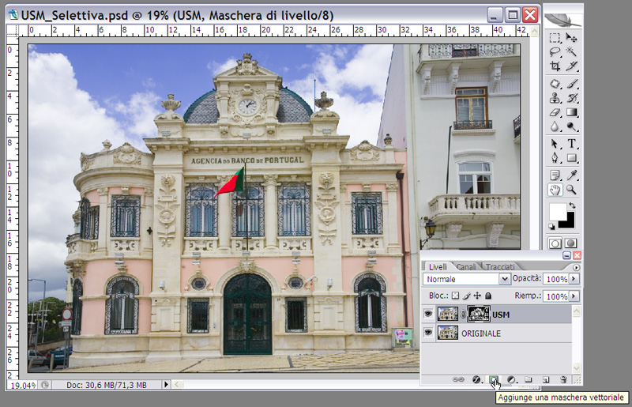Hide the ORIGINALE layer via eye icon
Image resolution: width=632 pixels, height=407 pixels.
pyautogui.click(x=428, y=333)
